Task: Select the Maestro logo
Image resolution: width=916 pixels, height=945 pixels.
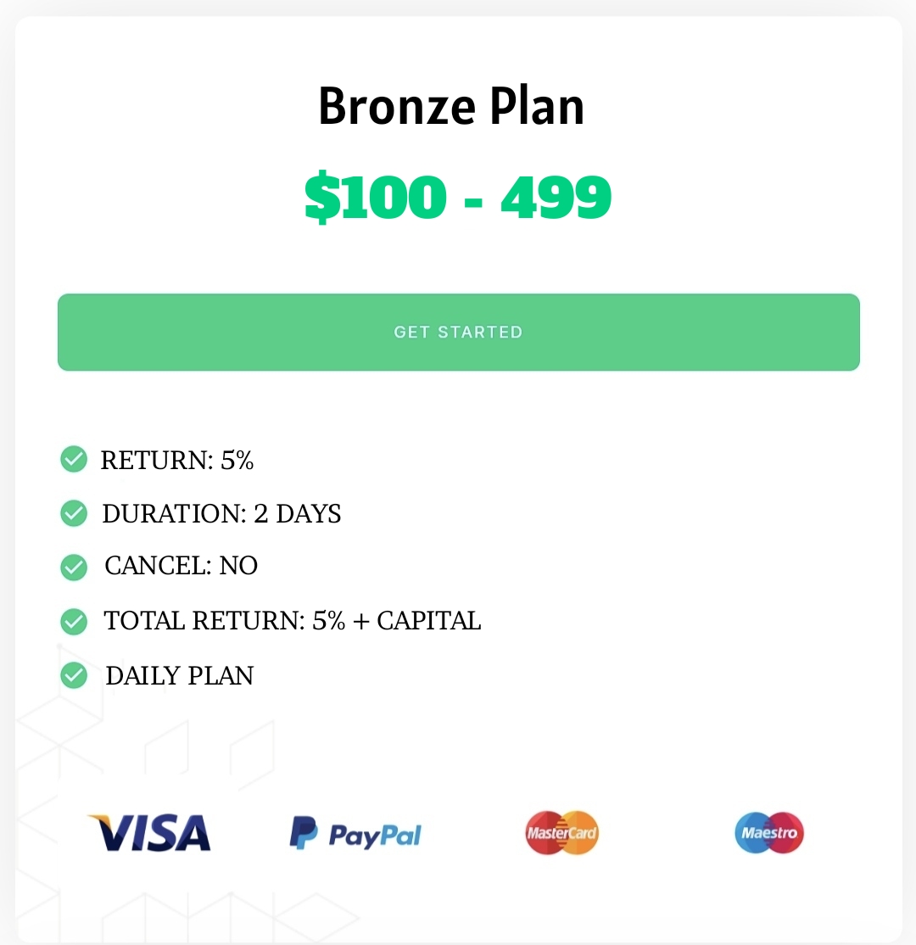Action: tap(768, 832)
